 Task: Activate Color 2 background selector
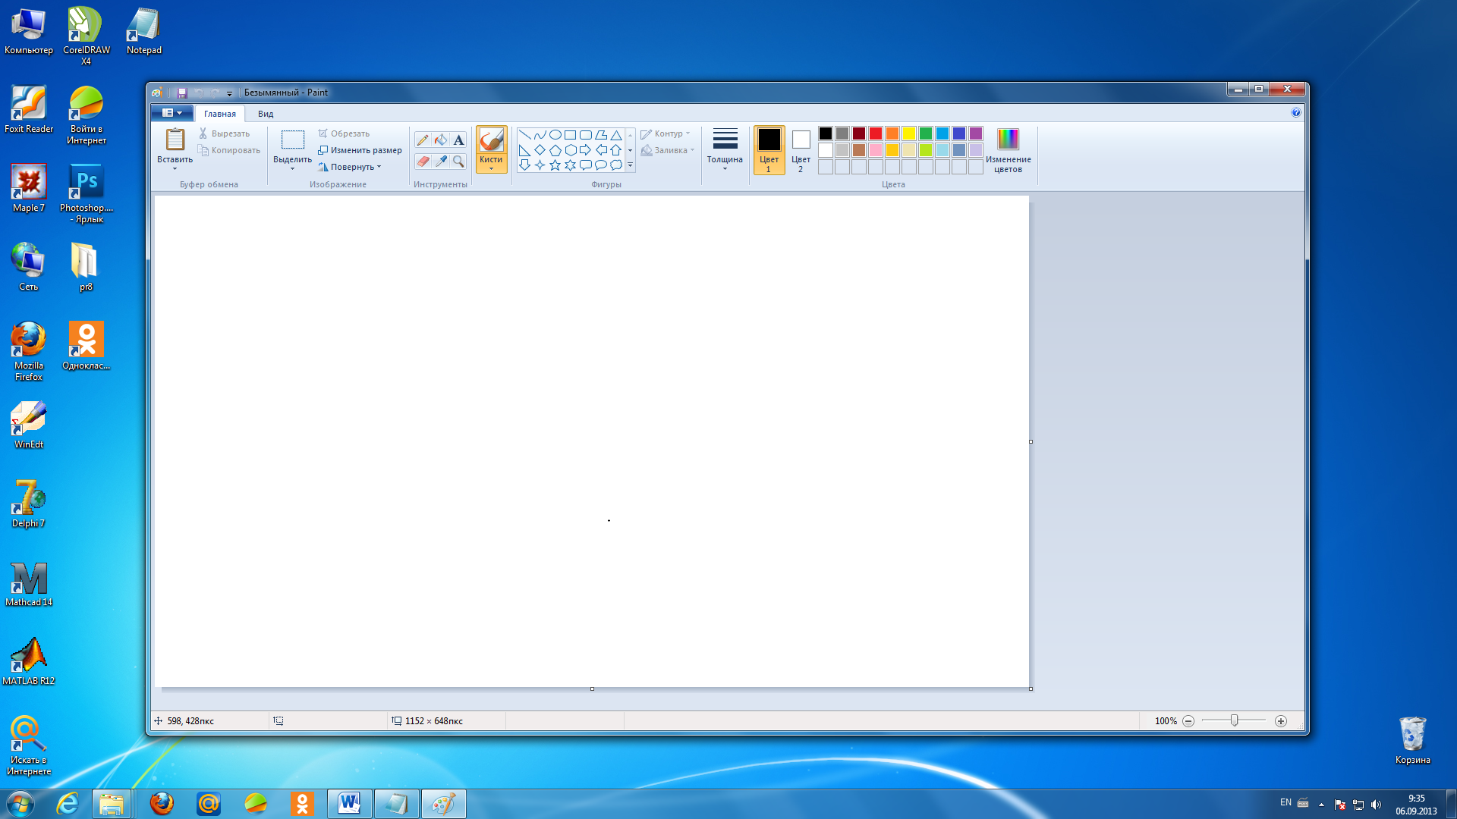pos(801,150)
